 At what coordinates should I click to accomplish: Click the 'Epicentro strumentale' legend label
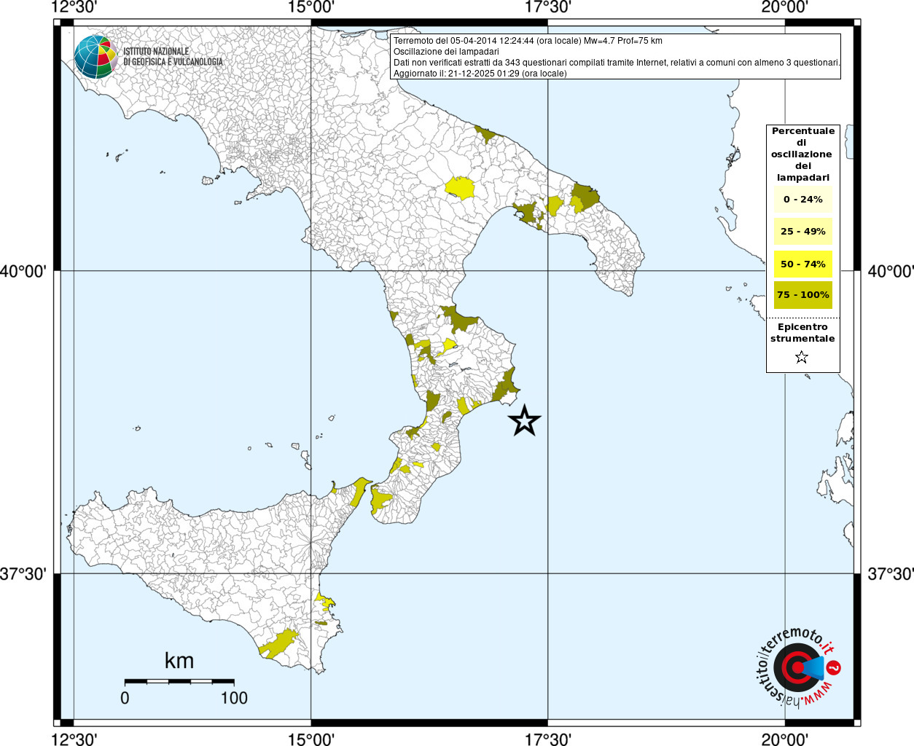[x=802, y=333]
